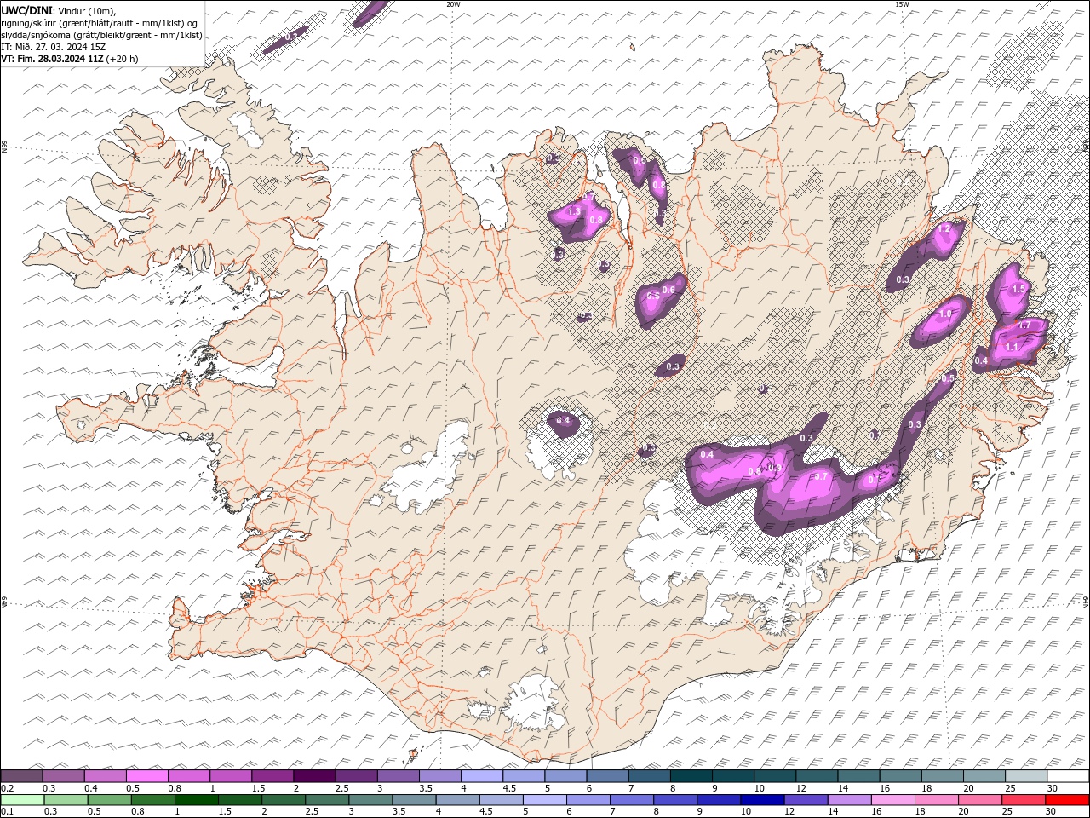Screen dimensions: 1090x818
Task: Select the deep blue bottom-row swatch between 10 and 12
Action: click(x=761, y=800)
